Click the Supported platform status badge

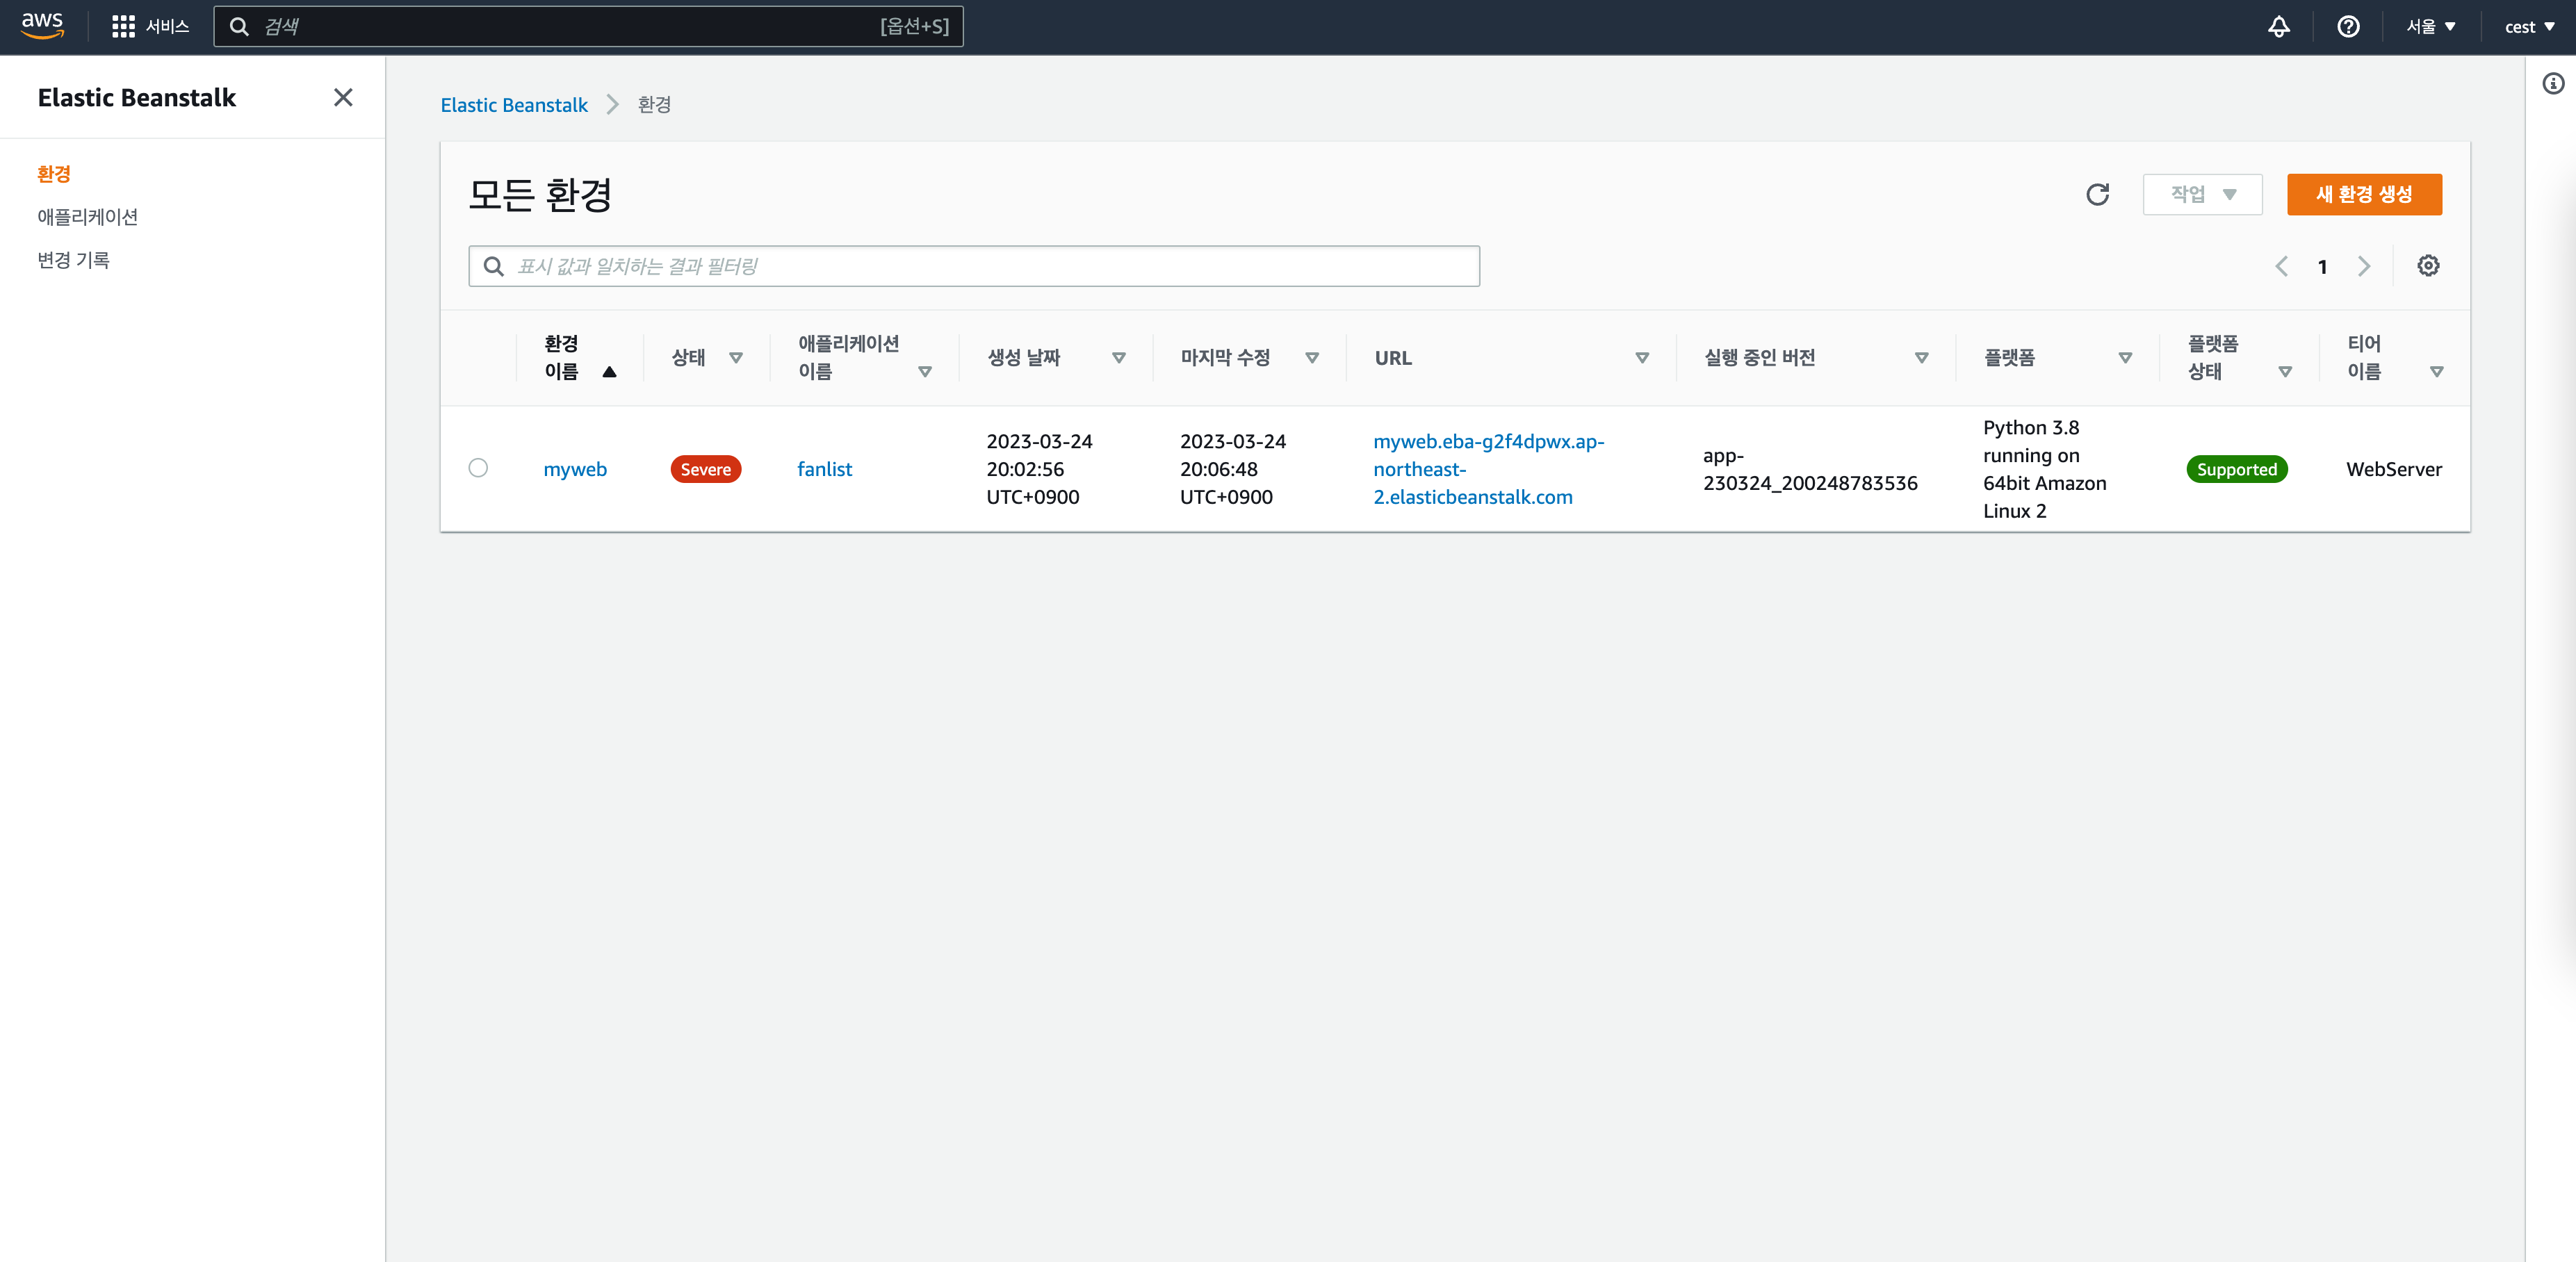[x=2237, y=469]
